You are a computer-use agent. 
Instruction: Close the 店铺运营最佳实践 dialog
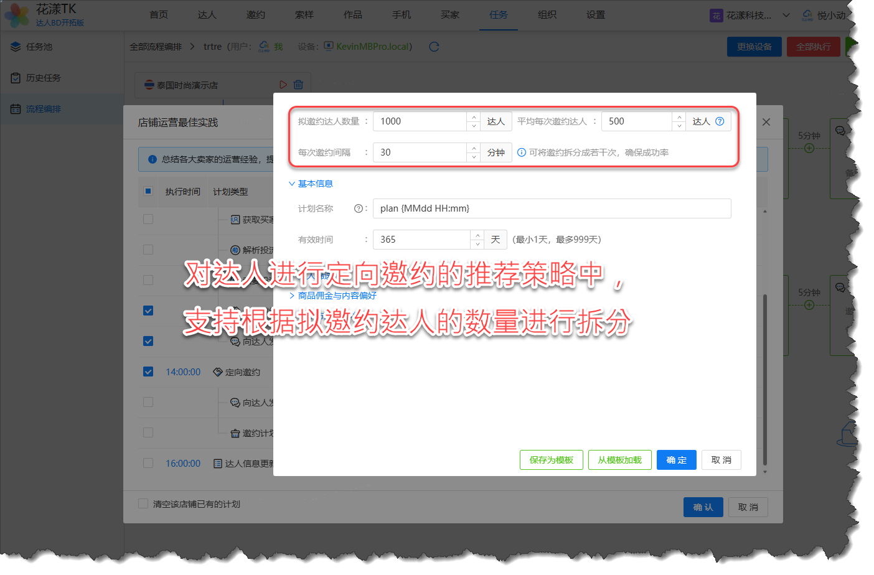click(x=766, y=122)
